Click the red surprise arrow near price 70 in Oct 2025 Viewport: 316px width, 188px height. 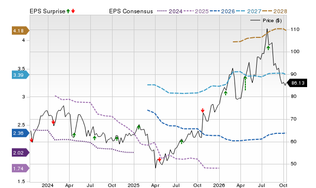(x=203, y=110)
